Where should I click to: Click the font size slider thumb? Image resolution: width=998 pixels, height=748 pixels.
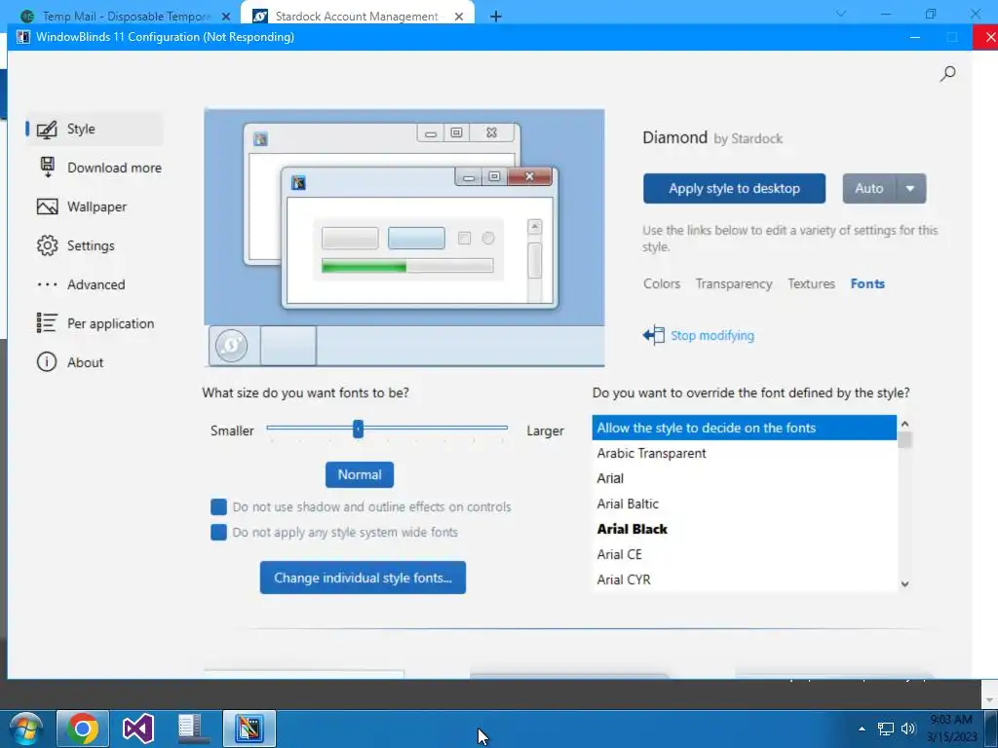point(358,429)
